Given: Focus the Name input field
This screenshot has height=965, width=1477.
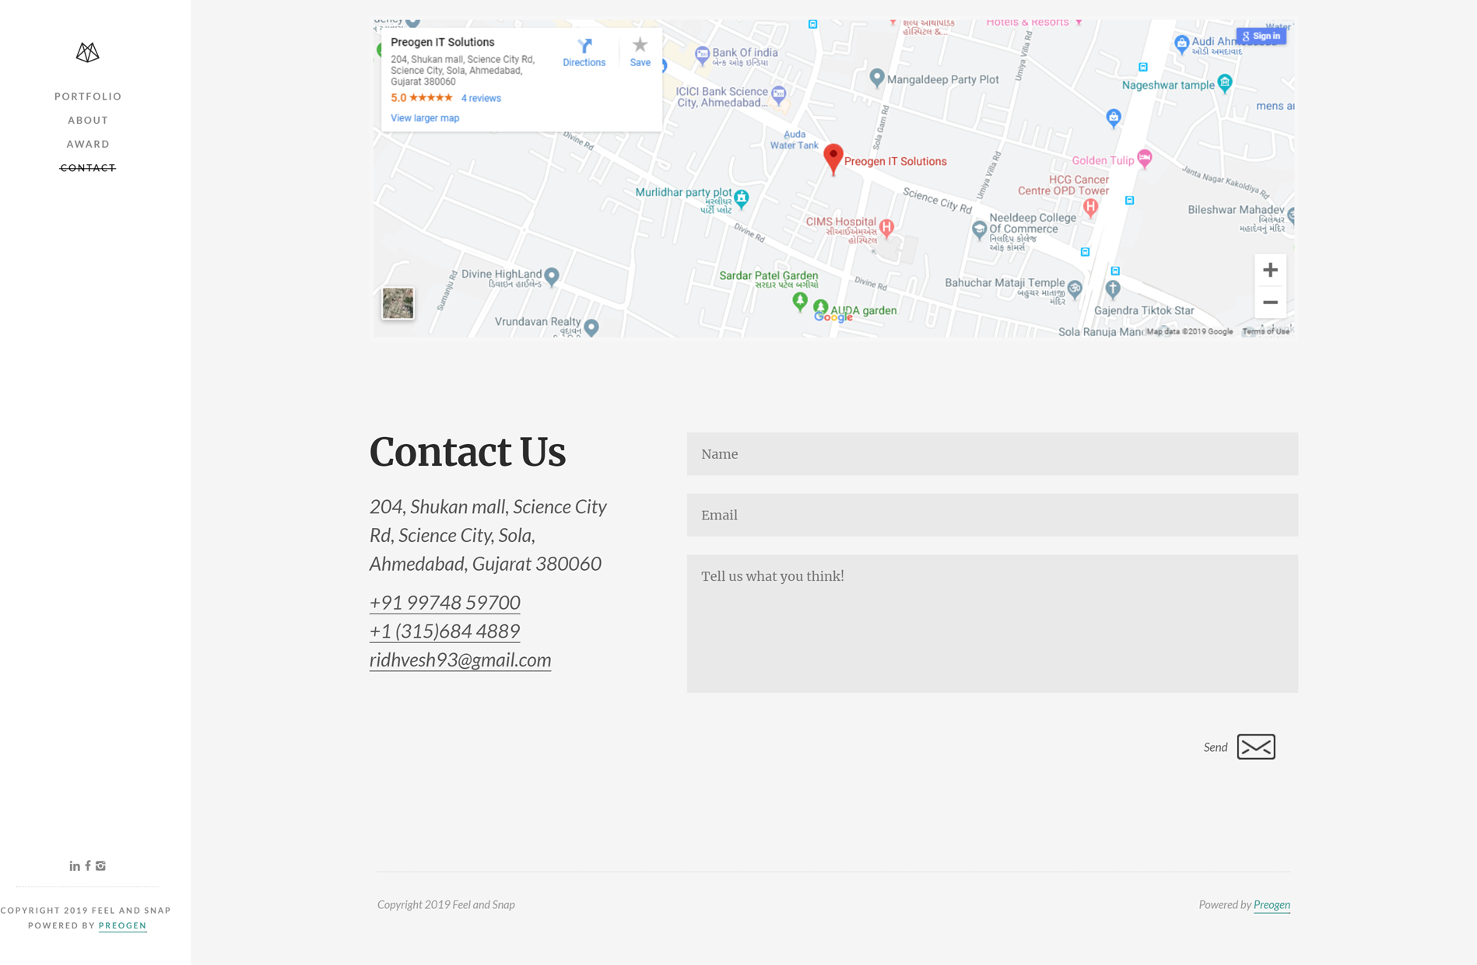Looking at the screenshot, I should coord(992,454).
